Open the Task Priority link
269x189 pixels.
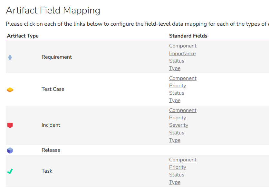178,167
